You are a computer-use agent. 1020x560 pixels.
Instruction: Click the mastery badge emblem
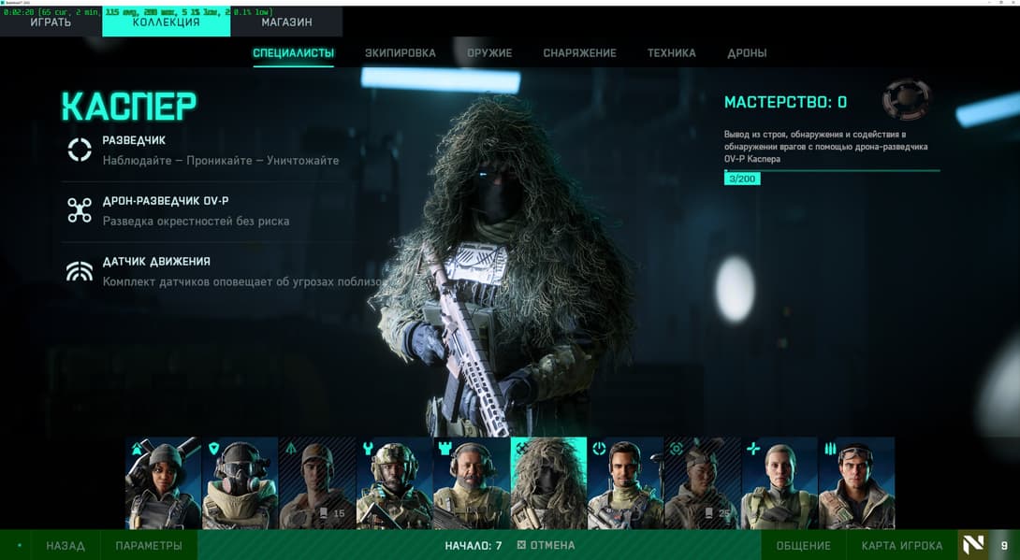906,99
